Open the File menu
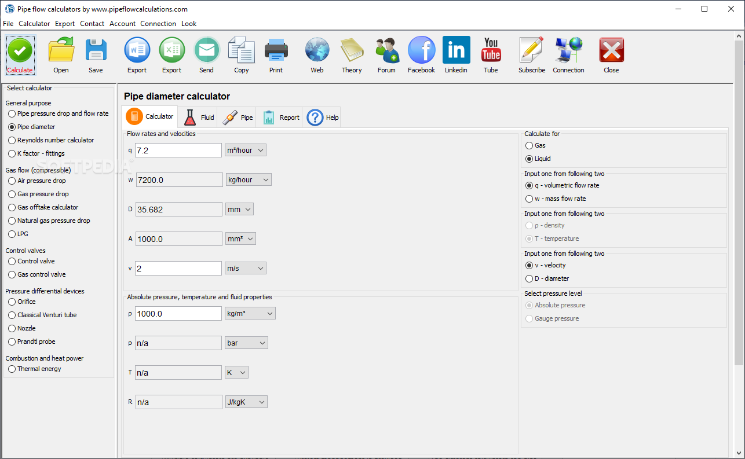Viewport: 745px width, 459px height. click(8, 24)
